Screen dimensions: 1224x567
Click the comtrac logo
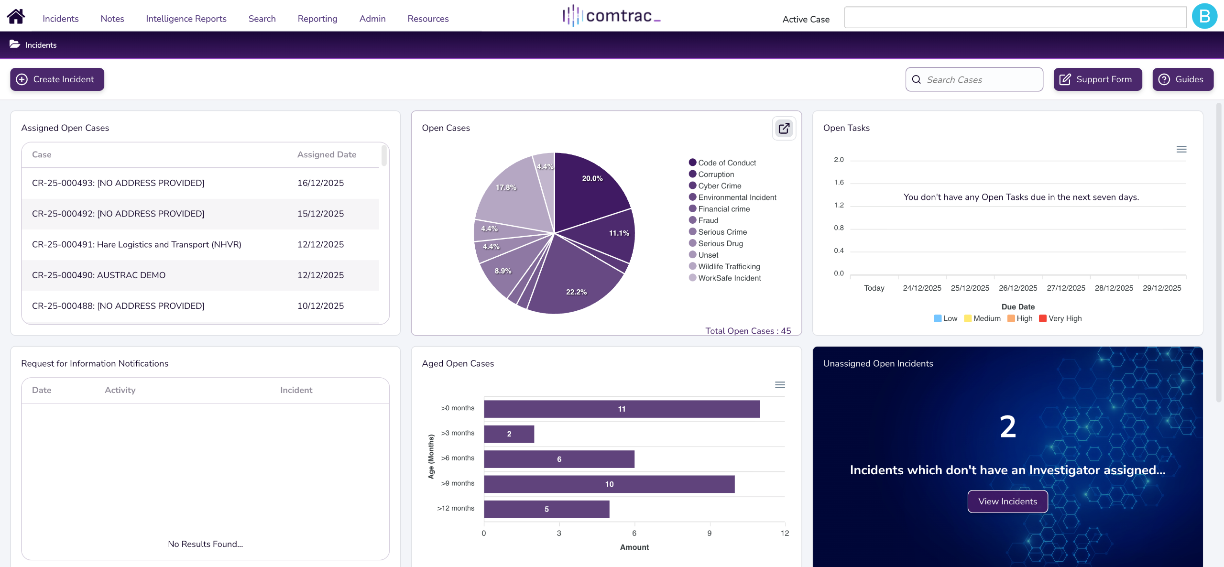(x=612, y=16)
